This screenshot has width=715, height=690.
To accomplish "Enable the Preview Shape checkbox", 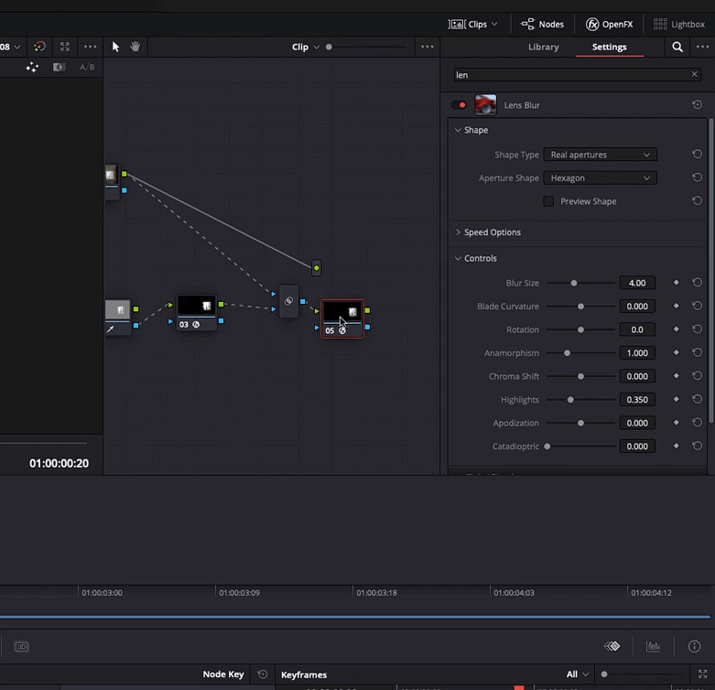I will (x=548, y=201).
